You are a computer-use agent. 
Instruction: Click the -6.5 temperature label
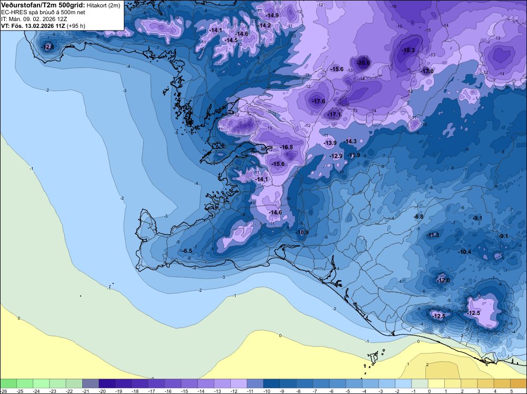coord(187,251)
